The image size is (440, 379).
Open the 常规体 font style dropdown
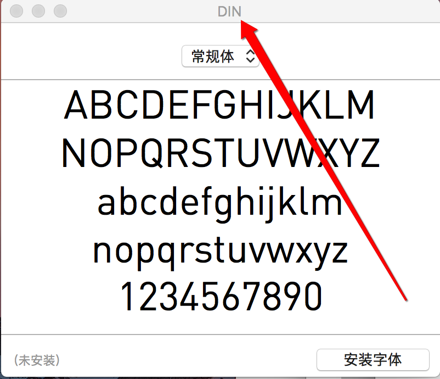[220, 56]
